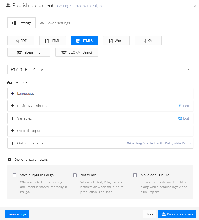Edit the variables settings
Screen dimensions: 199x220
(x=184, y=118)
